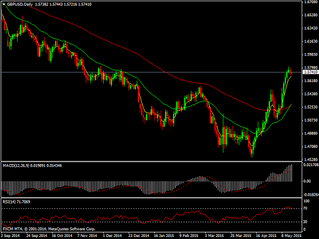Click the RSI 70 level label
319x239 pixels.
click(305, 208)
